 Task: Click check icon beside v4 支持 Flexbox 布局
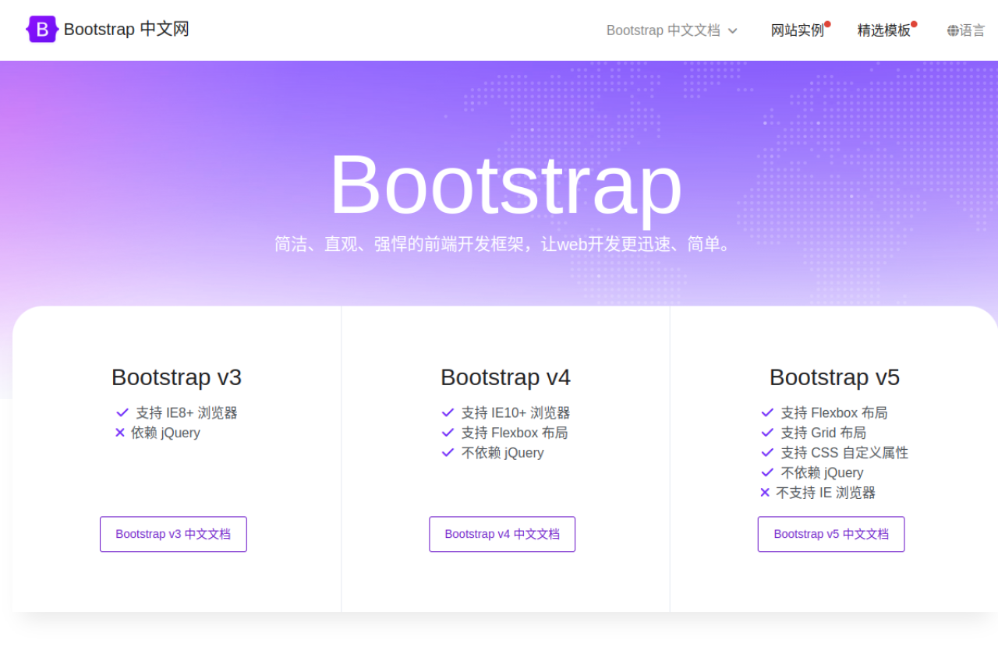(448, 433)
